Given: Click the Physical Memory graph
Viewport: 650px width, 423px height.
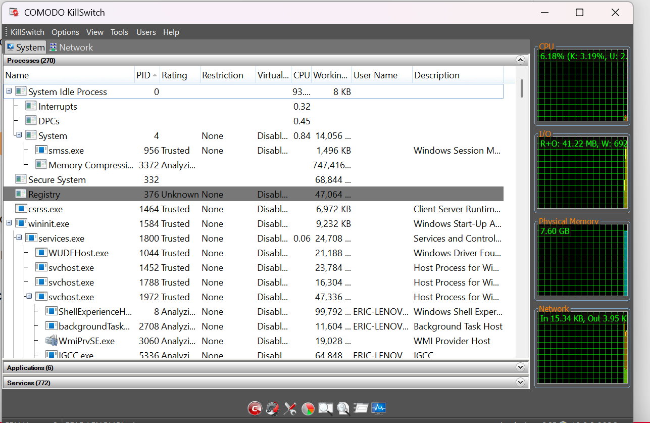Looking at the screenshot, I should (x=582, y=261).
